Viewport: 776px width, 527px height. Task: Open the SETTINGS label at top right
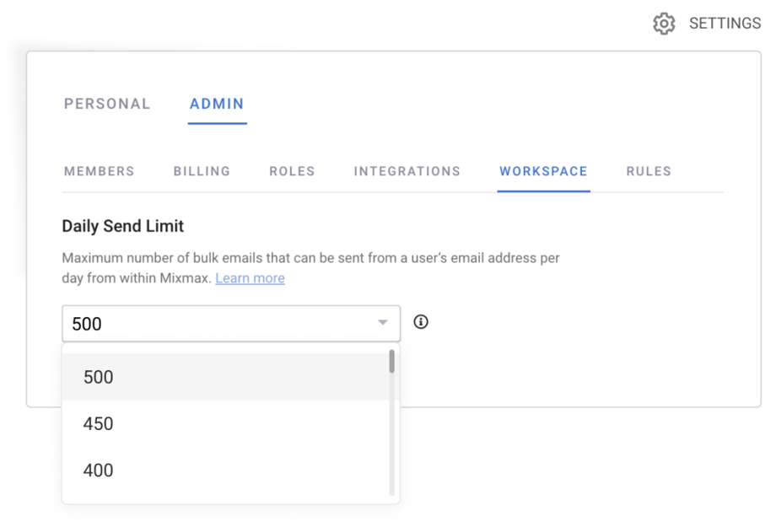pyautogui.click(x=725, y=24)
